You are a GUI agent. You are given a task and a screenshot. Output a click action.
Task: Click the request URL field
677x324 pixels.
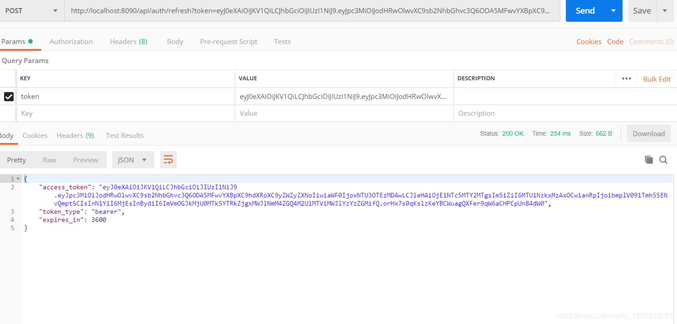pos(313,10)
